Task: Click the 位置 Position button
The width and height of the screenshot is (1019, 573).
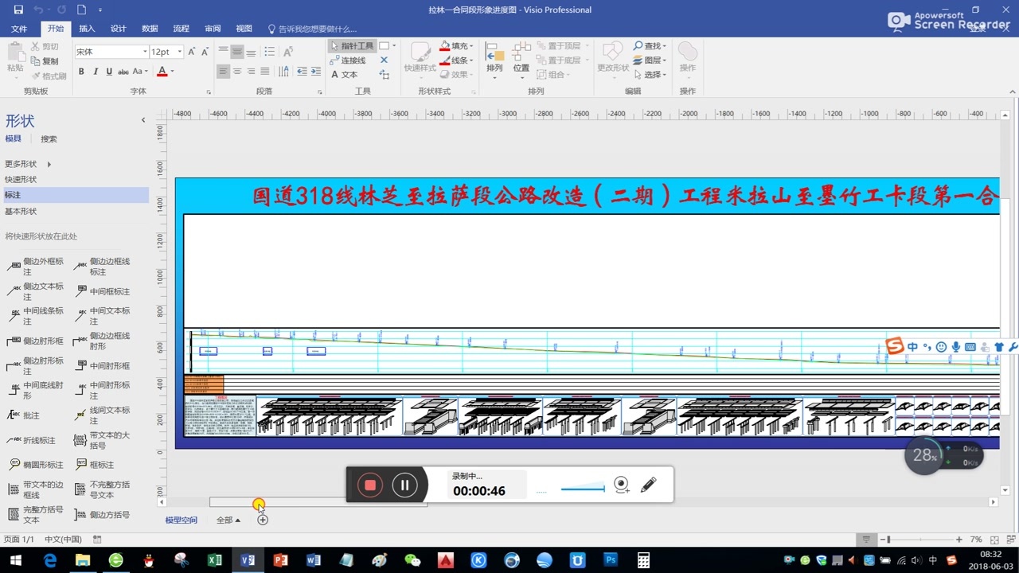Action: pyautogui.click(x=521, y=59)
